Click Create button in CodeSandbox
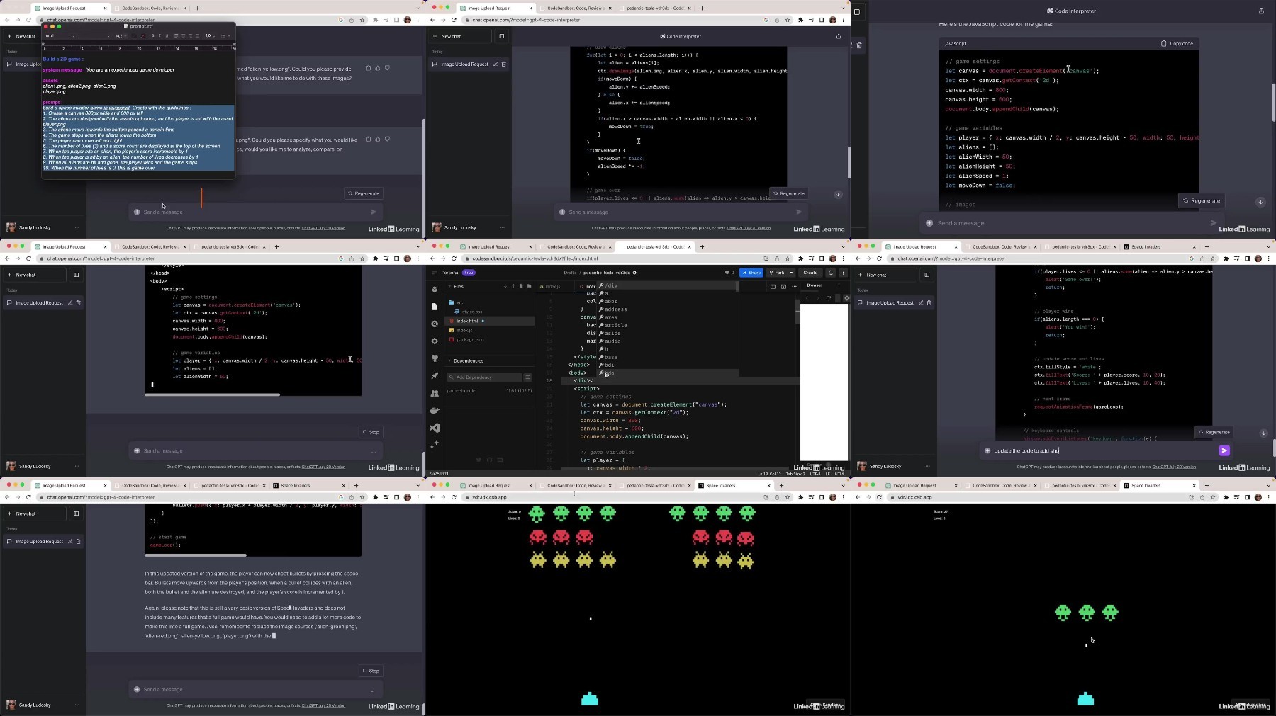The image size is (1276, 716). [810, 273]
